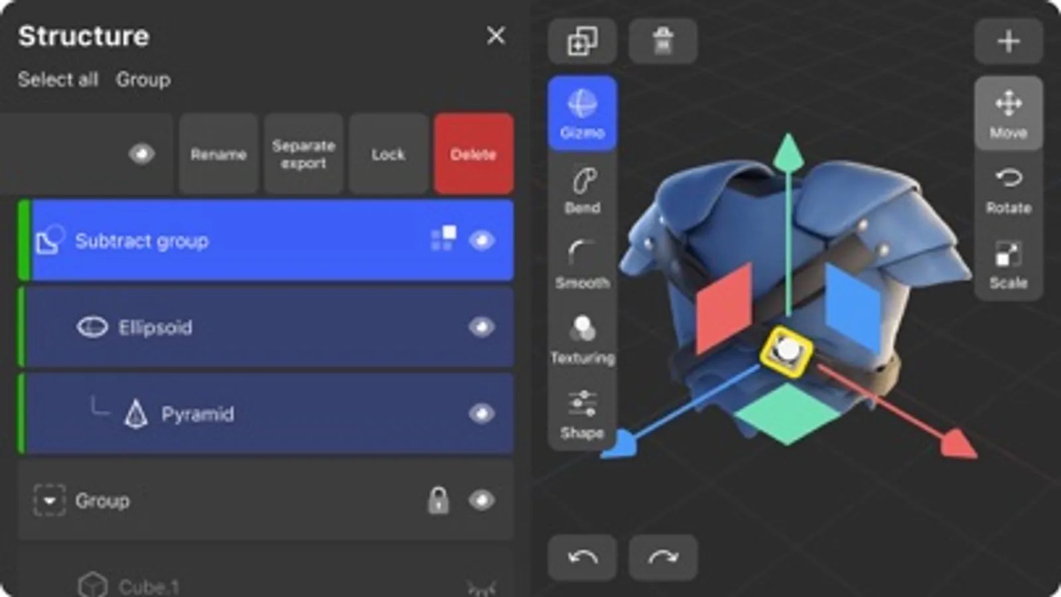
Task: Click squares icon on Subtract group row
Action: [x=443, y=239]
